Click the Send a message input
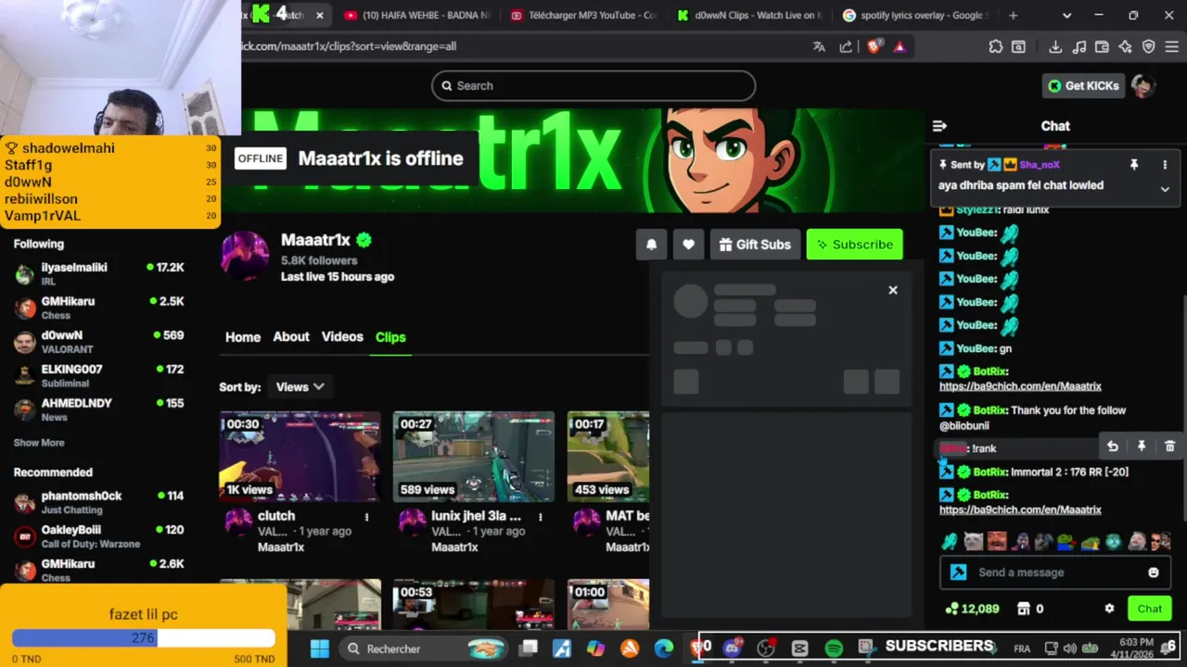 [1054, 573]
